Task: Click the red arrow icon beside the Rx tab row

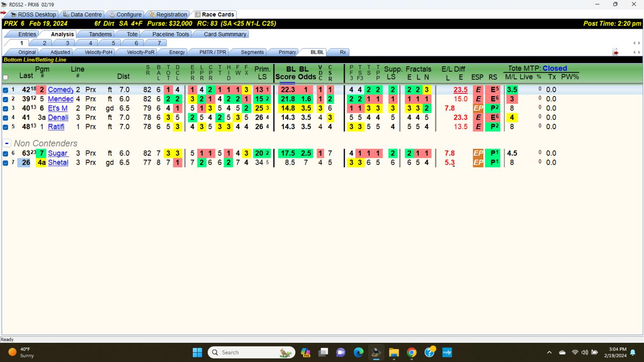Action: [x=616, y=52]
